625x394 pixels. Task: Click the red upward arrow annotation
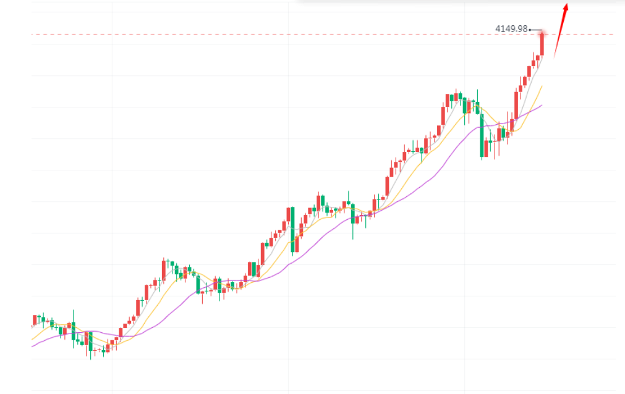pyautogui.click(x=560, y=31)
